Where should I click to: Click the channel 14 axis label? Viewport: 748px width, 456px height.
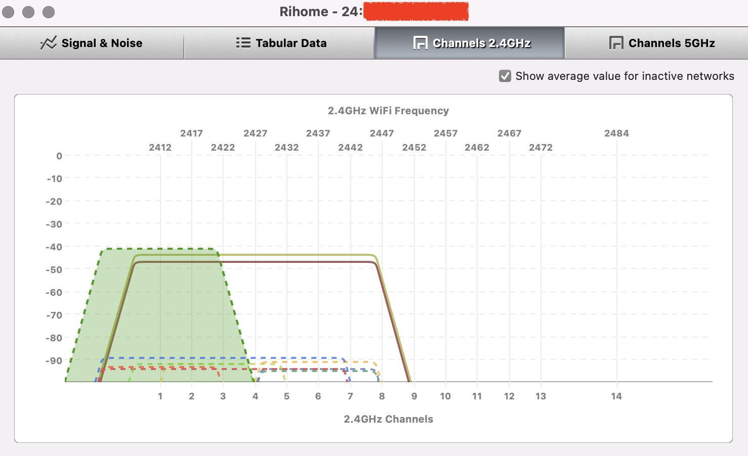pos(616,396)
